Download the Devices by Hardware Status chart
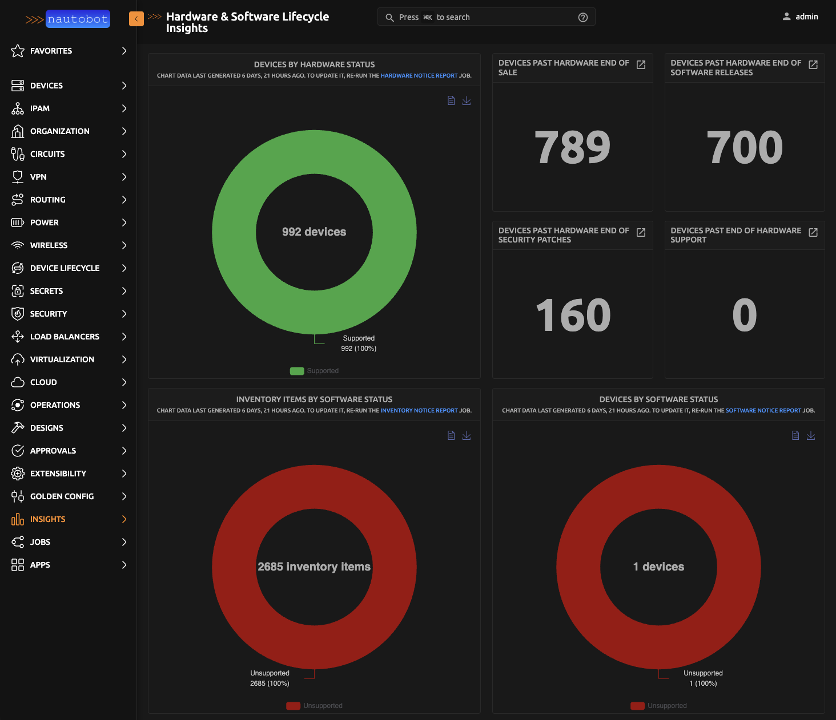The image size is (836, 720). [x=467, y=100]
